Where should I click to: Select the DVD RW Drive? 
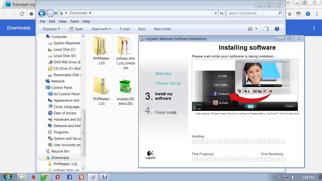(67, 62)
